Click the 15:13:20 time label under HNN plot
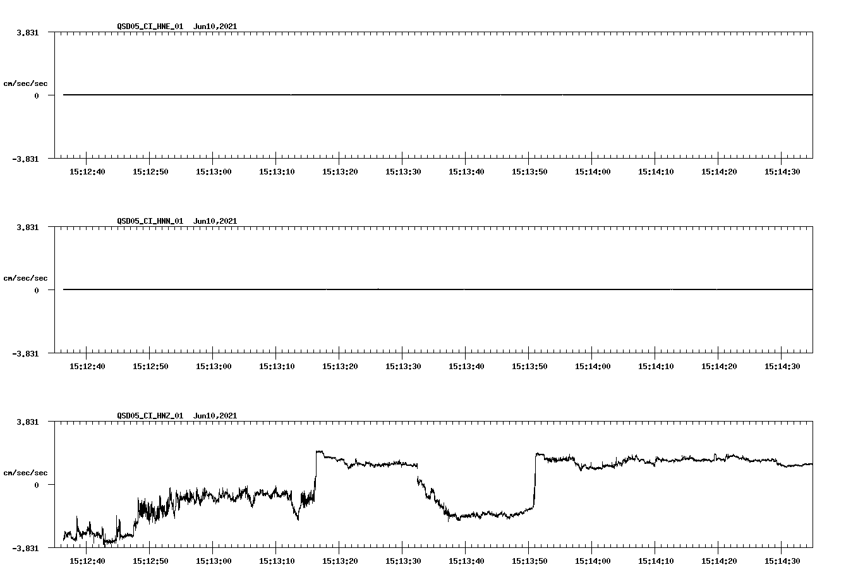Image resolution: width=858 pixels, height=584 pixels. [340, 367]
